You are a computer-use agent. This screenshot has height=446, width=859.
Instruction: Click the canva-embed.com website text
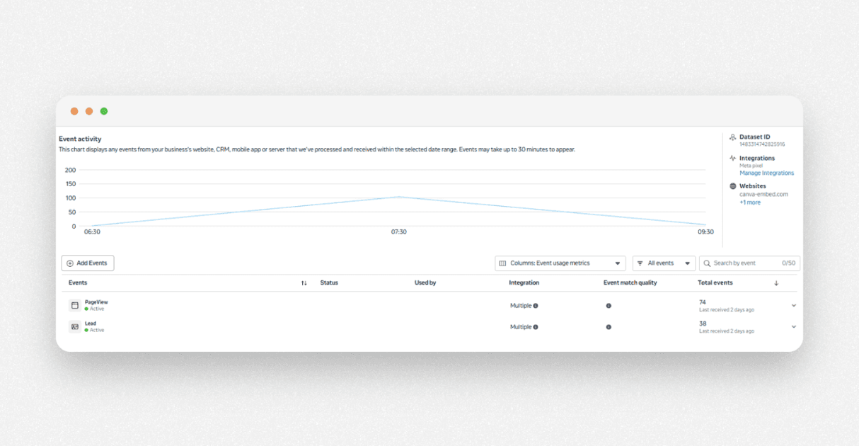(763, 194)
